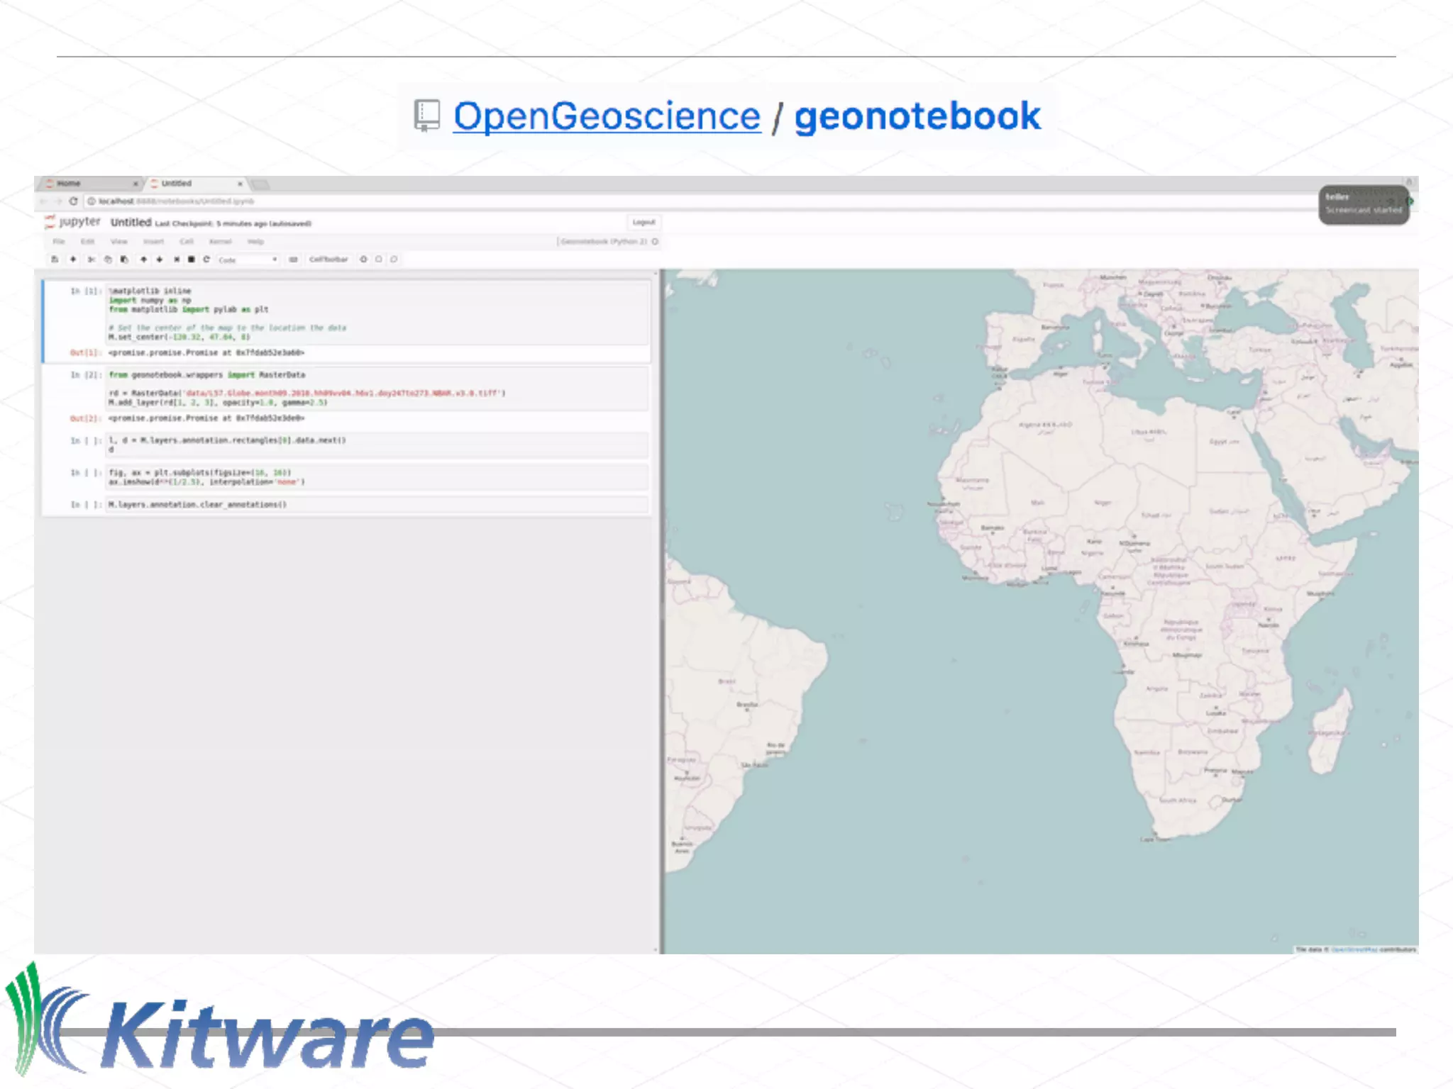Click the CellToolbar button
This screenshot has height=1089, width=1453.
click(328, 259)
